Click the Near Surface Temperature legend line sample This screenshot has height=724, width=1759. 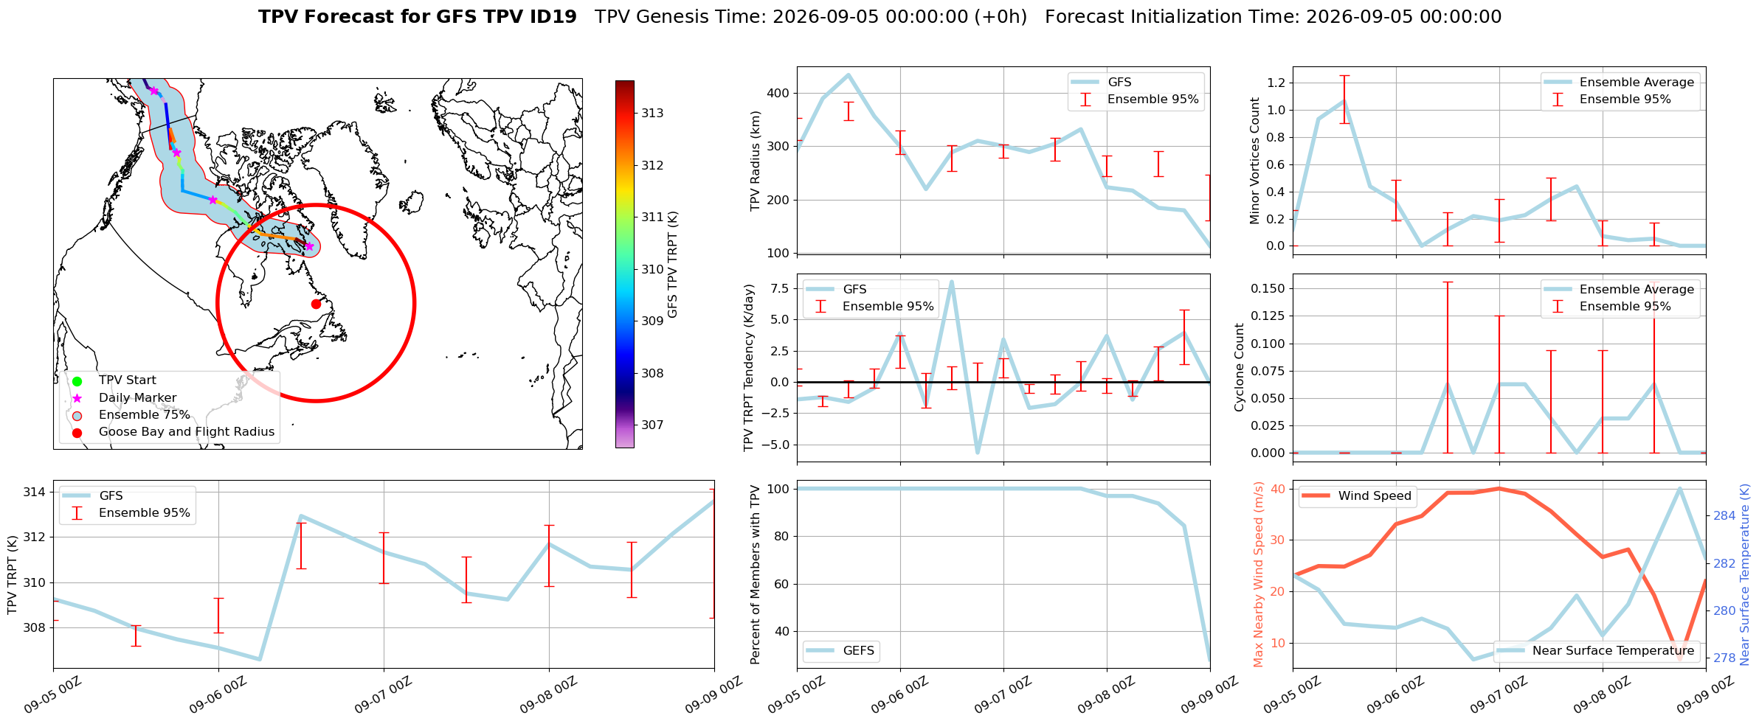point(1510,651)
